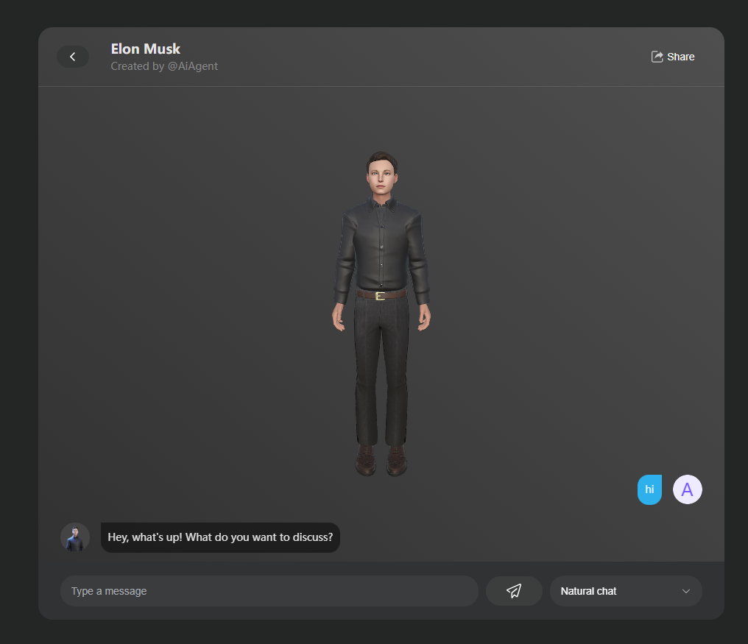Click the Elon Musk bot avatar thumbnail
748x644 pixels.
point(75,537)
